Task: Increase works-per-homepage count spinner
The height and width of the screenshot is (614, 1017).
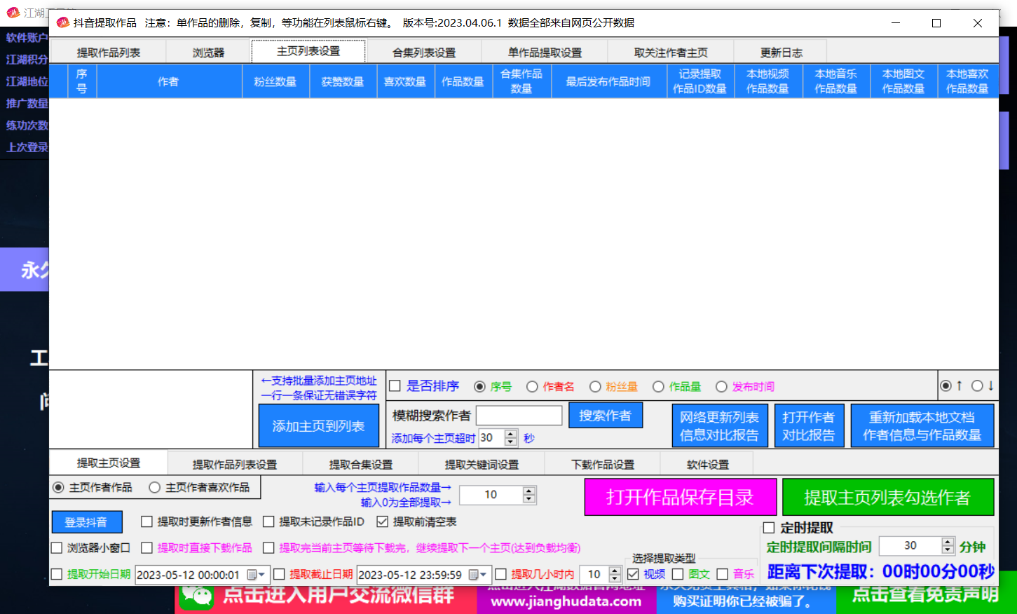Action: (x=529, y=491)
